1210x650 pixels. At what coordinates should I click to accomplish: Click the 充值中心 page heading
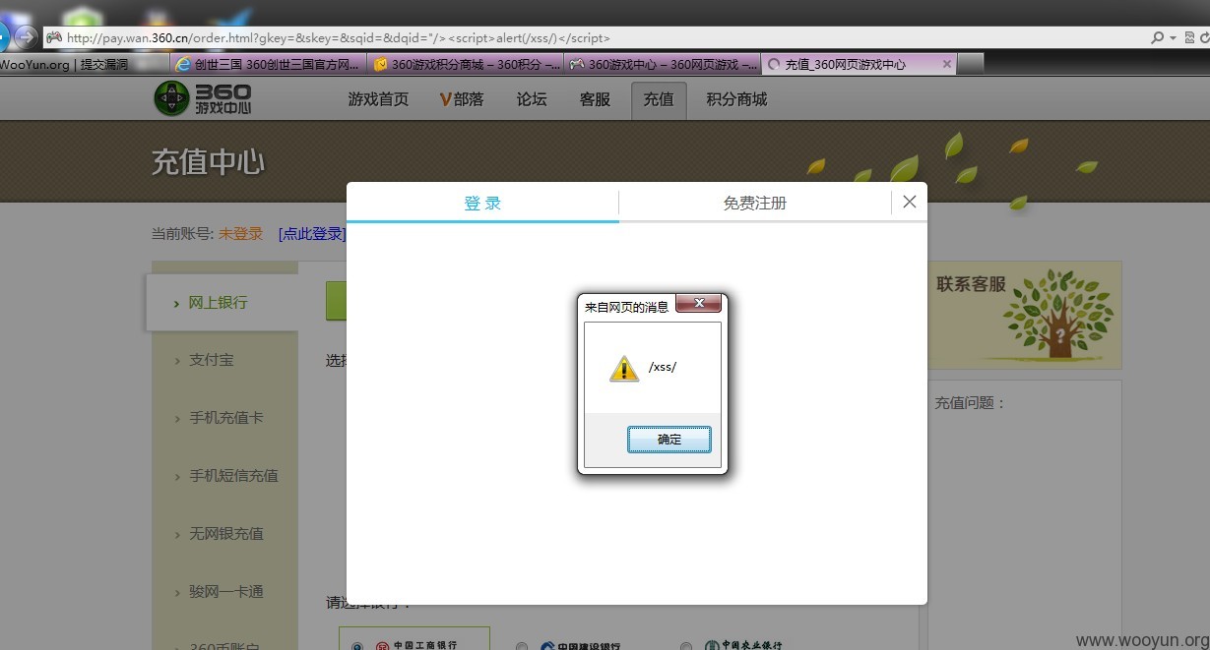click(x=208, y=162)
